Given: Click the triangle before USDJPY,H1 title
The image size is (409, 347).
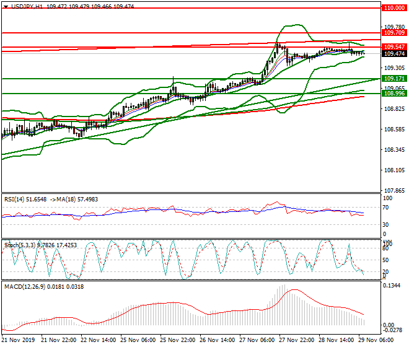Looking at the screenshot, I should 6,7.
